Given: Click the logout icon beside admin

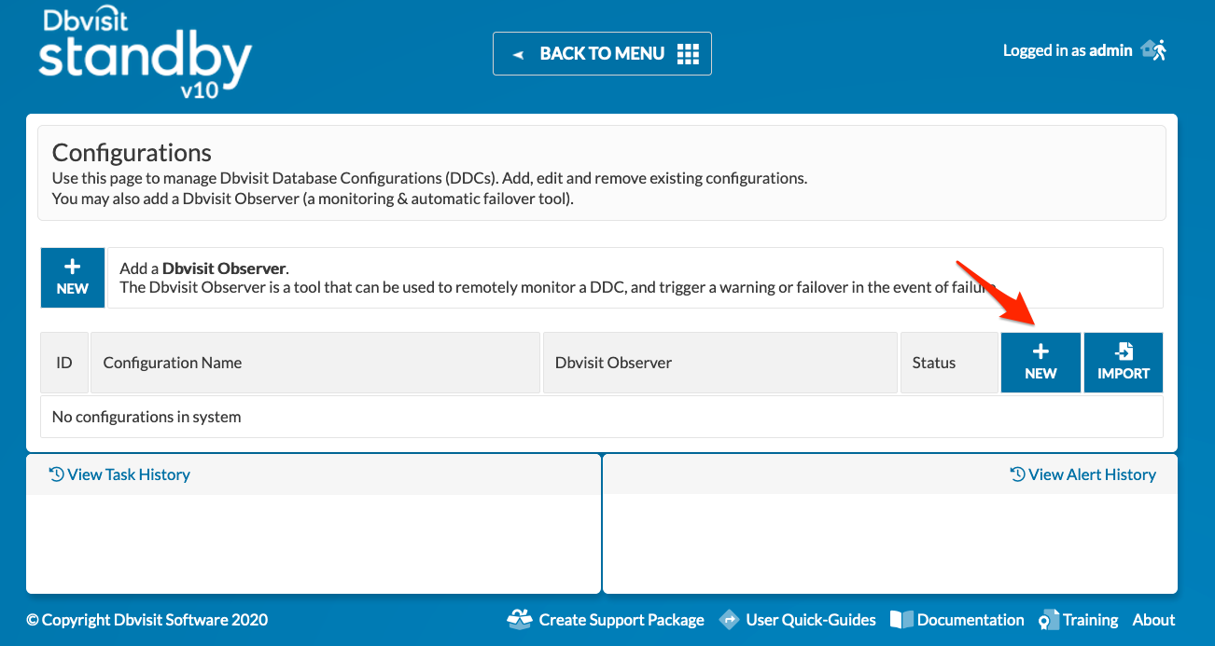Looking at the screenshot, I should [1154, 50].
